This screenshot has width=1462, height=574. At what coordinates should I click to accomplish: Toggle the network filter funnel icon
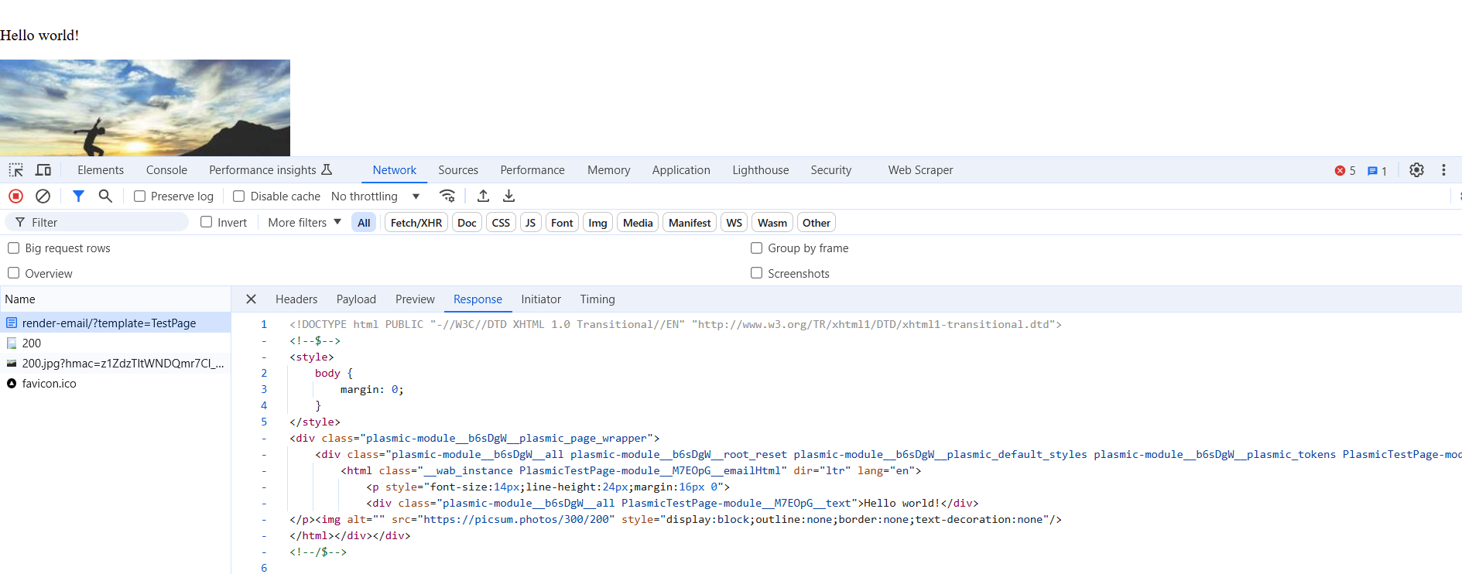78,196
